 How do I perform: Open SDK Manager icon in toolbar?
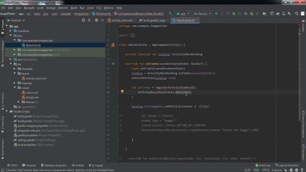[x=289, y=14]
